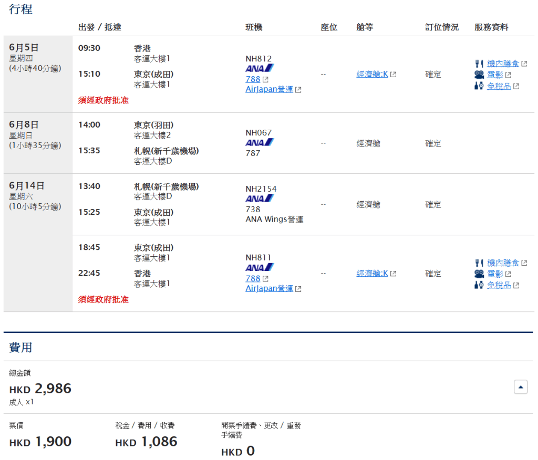The image size is (538, 460).
Task: Click the meal icon for flight NH811
Action: 479,263
